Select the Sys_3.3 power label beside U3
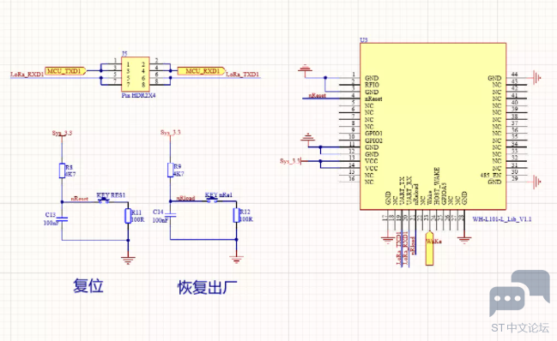 pos(290,161)
